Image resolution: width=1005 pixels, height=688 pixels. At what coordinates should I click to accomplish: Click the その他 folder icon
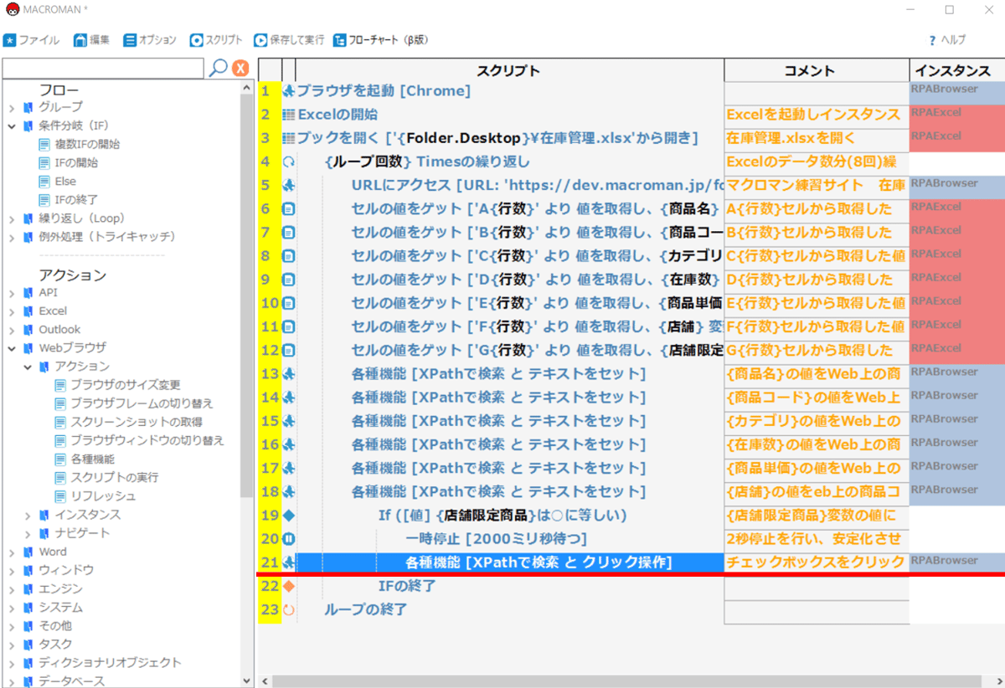click(x=28, y=625)
